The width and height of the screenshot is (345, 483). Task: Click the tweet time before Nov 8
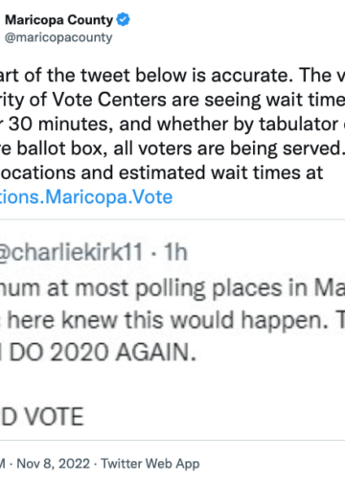3,463
